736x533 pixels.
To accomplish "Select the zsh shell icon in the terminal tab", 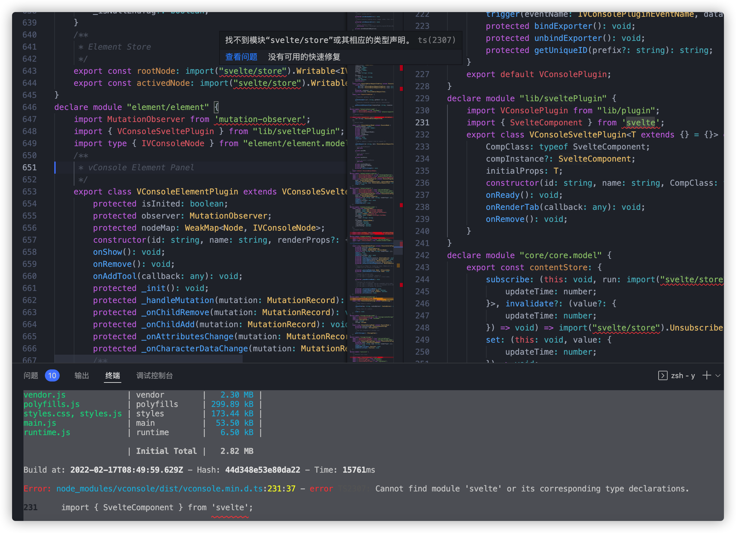I will pos(663,375).
